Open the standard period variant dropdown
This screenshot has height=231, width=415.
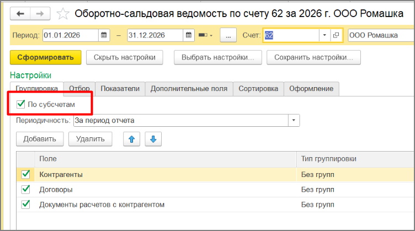pyautogui.click(x=205, y=35)
